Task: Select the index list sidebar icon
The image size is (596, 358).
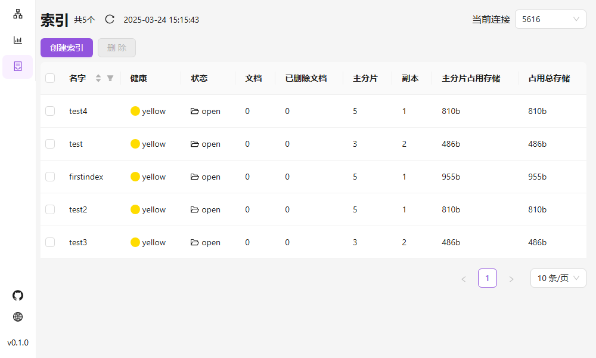Action: pyautogui.click(x=18, y=66)
